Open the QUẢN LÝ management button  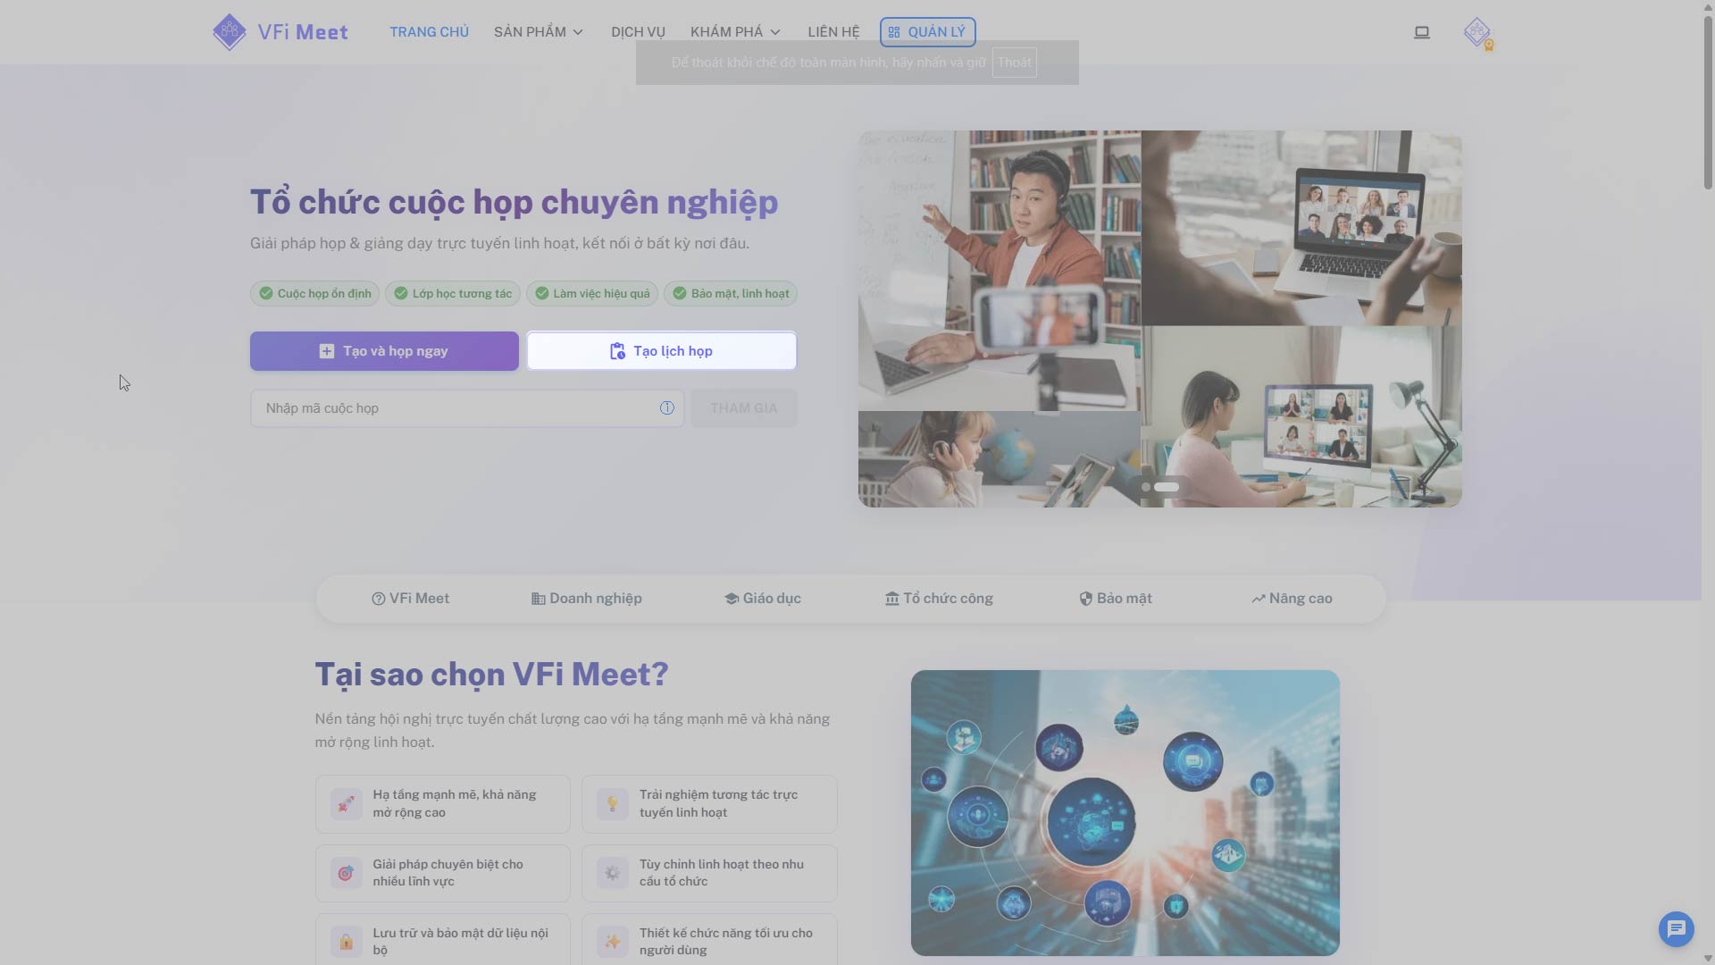927,32
